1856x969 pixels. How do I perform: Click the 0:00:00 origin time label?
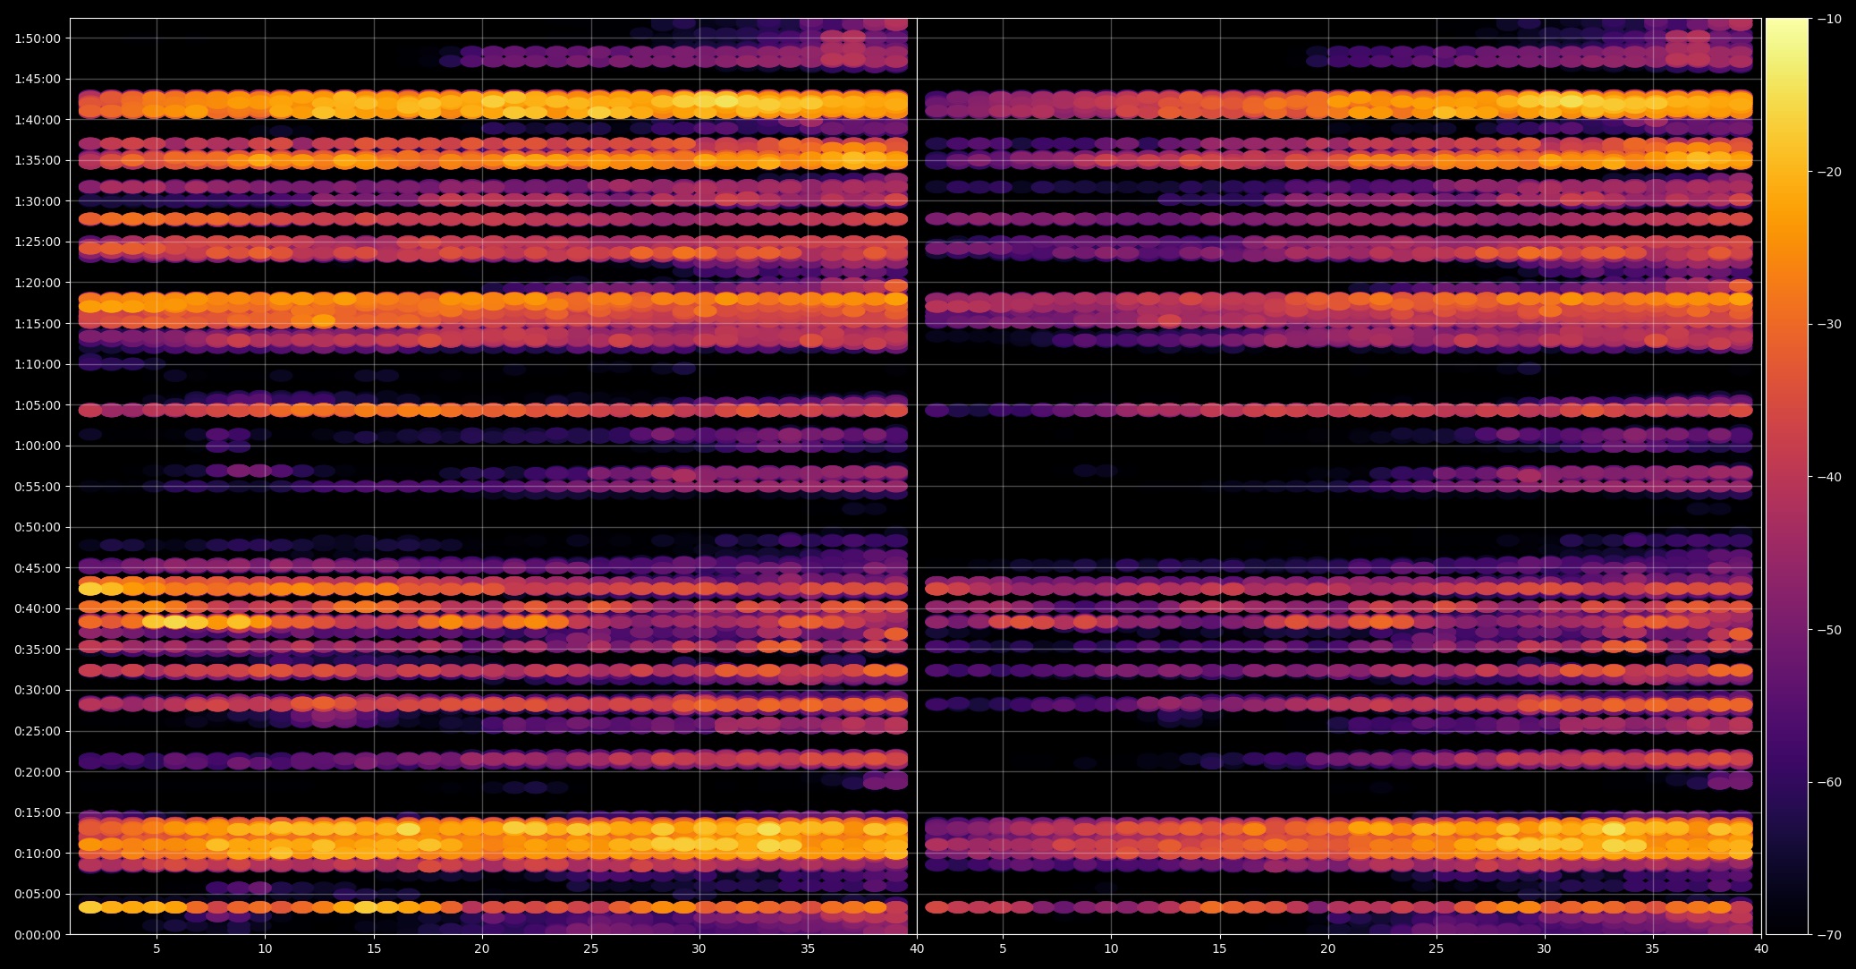37,934
